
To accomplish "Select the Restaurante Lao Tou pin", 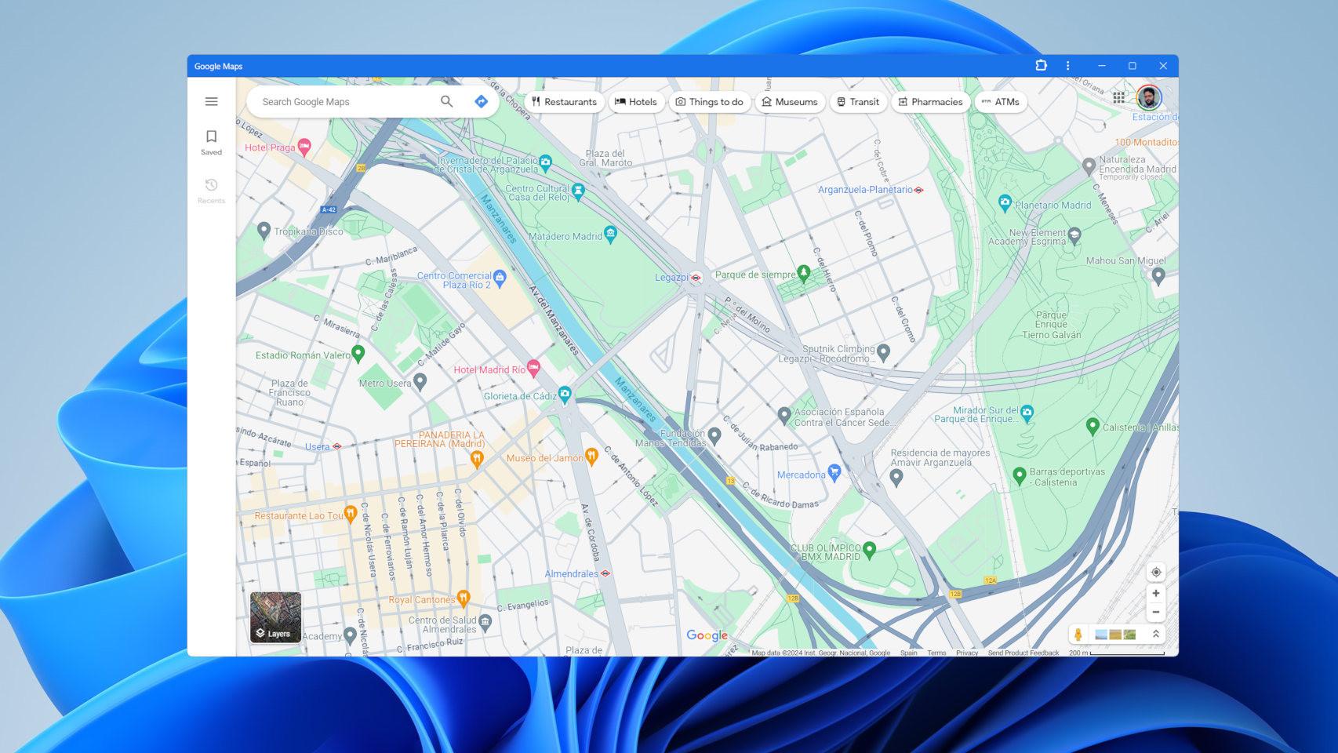I will (351, 514).
